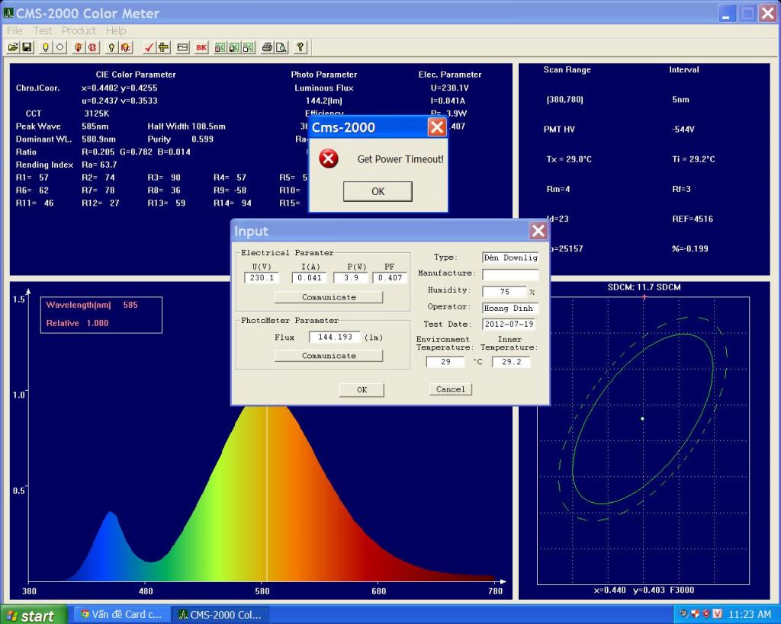This screenshot has width=781, height=624.
Task: Click the Inner Temperature field showing 29.2
Action: pos(511,362)
